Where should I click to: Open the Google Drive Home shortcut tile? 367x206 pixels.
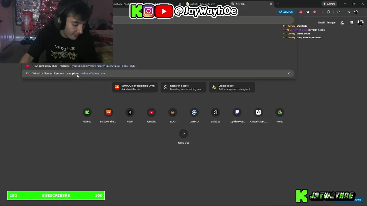click(x=280, y=116)
